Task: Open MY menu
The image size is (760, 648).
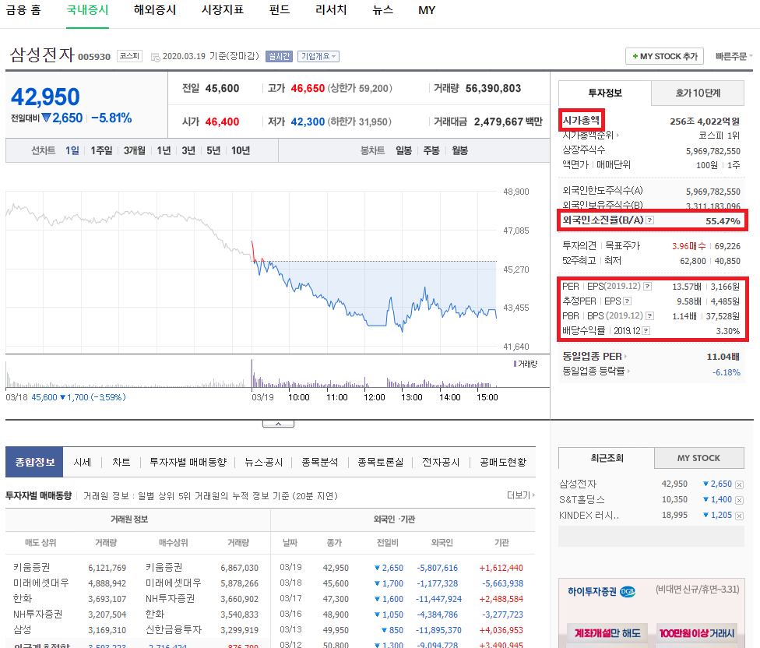Action: coord(427,10)
